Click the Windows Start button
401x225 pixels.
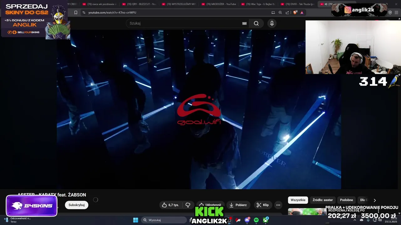pyautogui.click(x=136, y=220)
